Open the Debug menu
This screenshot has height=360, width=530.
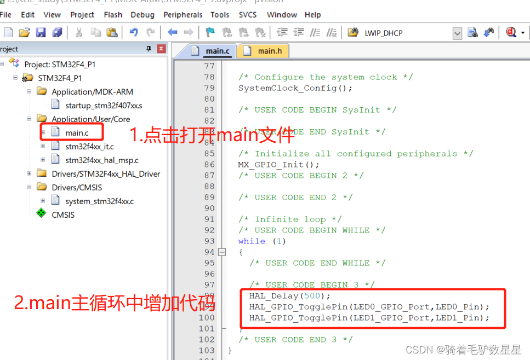[x=143, y=15]
